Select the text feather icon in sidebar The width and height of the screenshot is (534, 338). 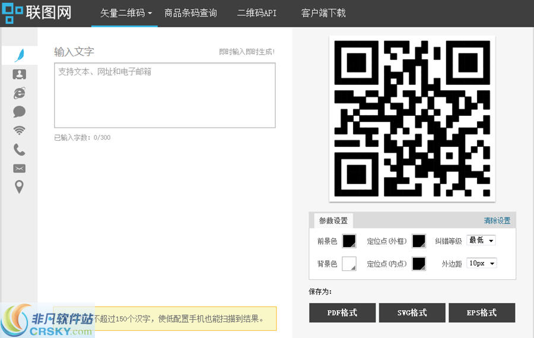tap(20, 55)
